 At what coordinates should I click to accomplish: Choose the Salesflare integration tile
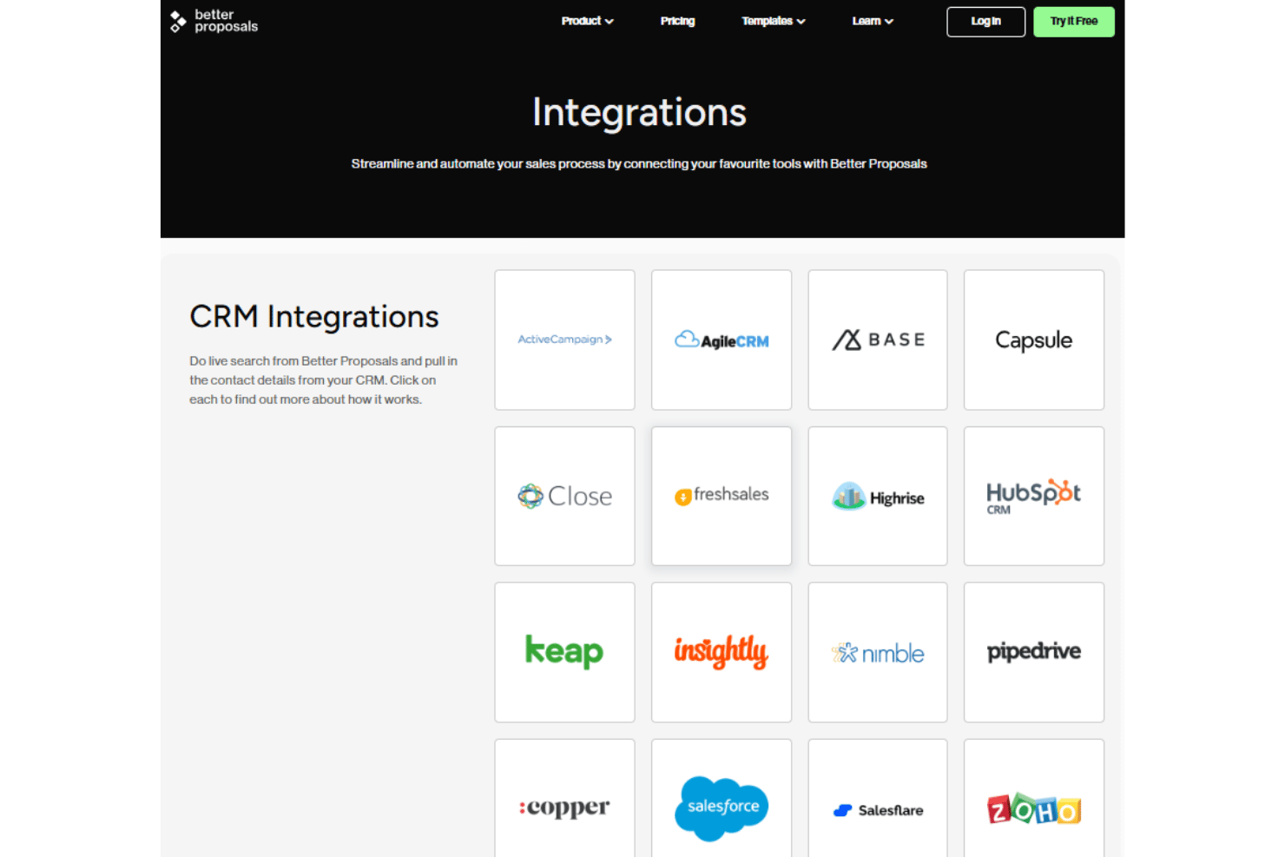pos(878,799)
